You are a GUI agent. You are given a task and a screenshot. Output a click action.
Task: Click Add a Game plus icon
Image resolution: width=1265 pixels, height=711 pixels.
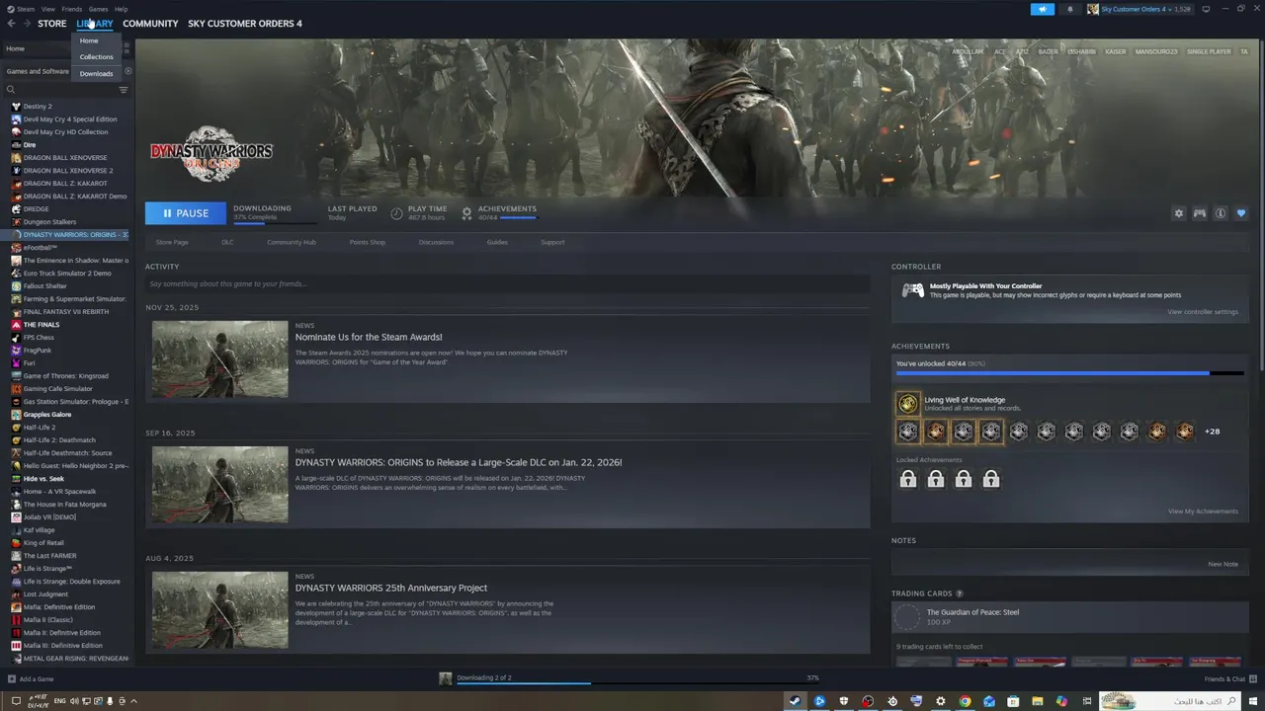coord(12,678)
